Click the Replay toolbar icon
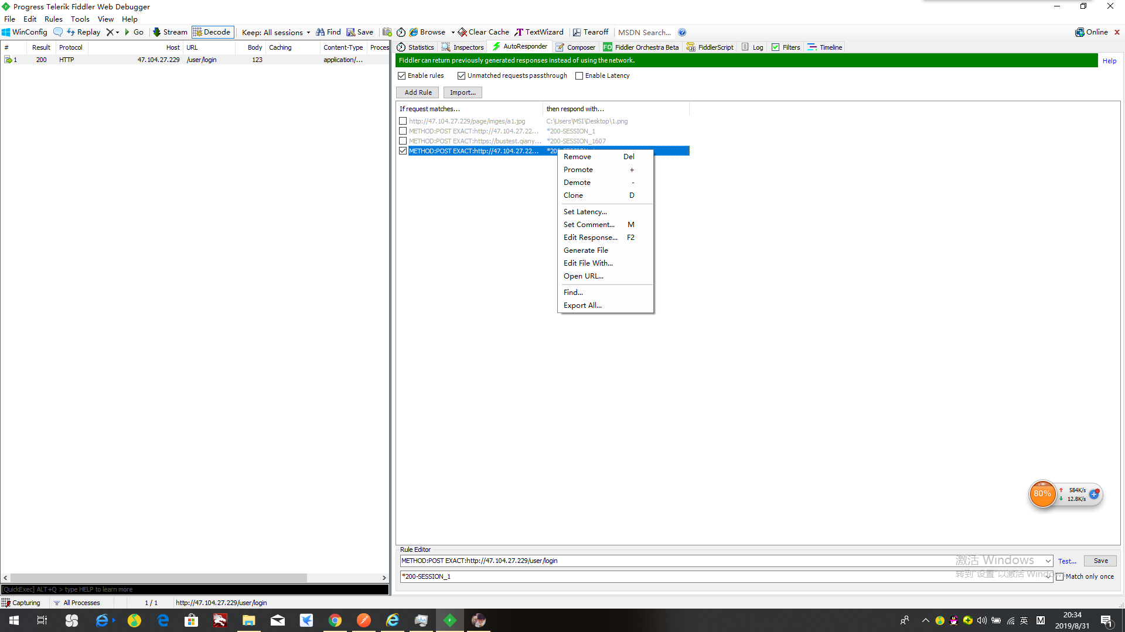The height and width of the screenshot is (632, 1125). tap(71, 32)
